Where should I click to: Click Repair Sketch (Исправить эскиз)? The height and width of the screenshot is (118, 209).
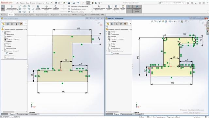click(109, 8)
